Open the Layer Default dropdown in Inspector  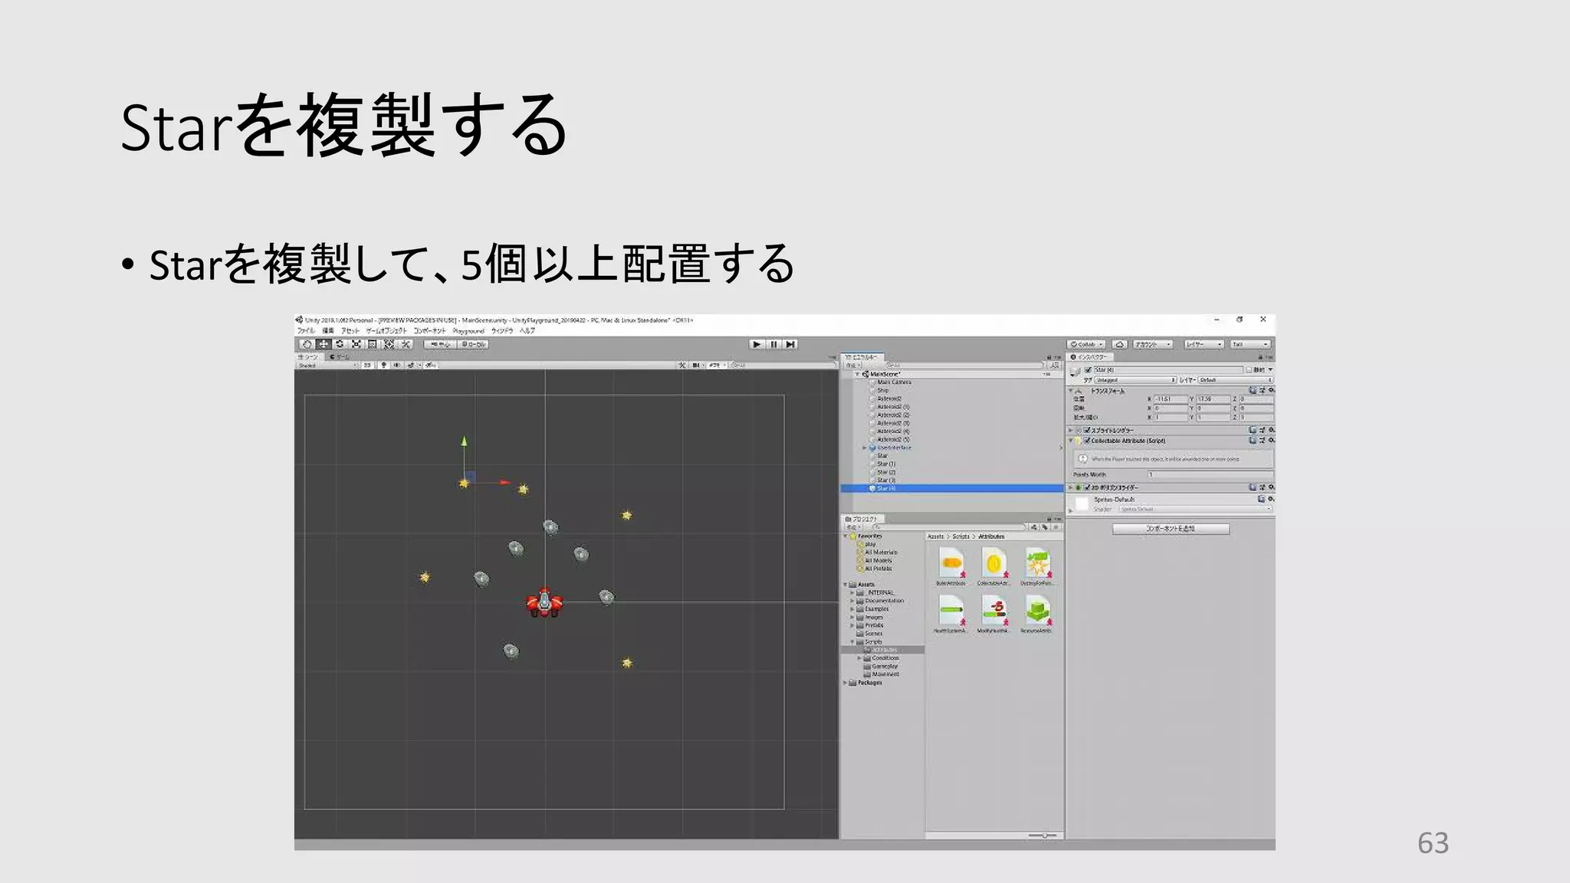click(1235, 380)
